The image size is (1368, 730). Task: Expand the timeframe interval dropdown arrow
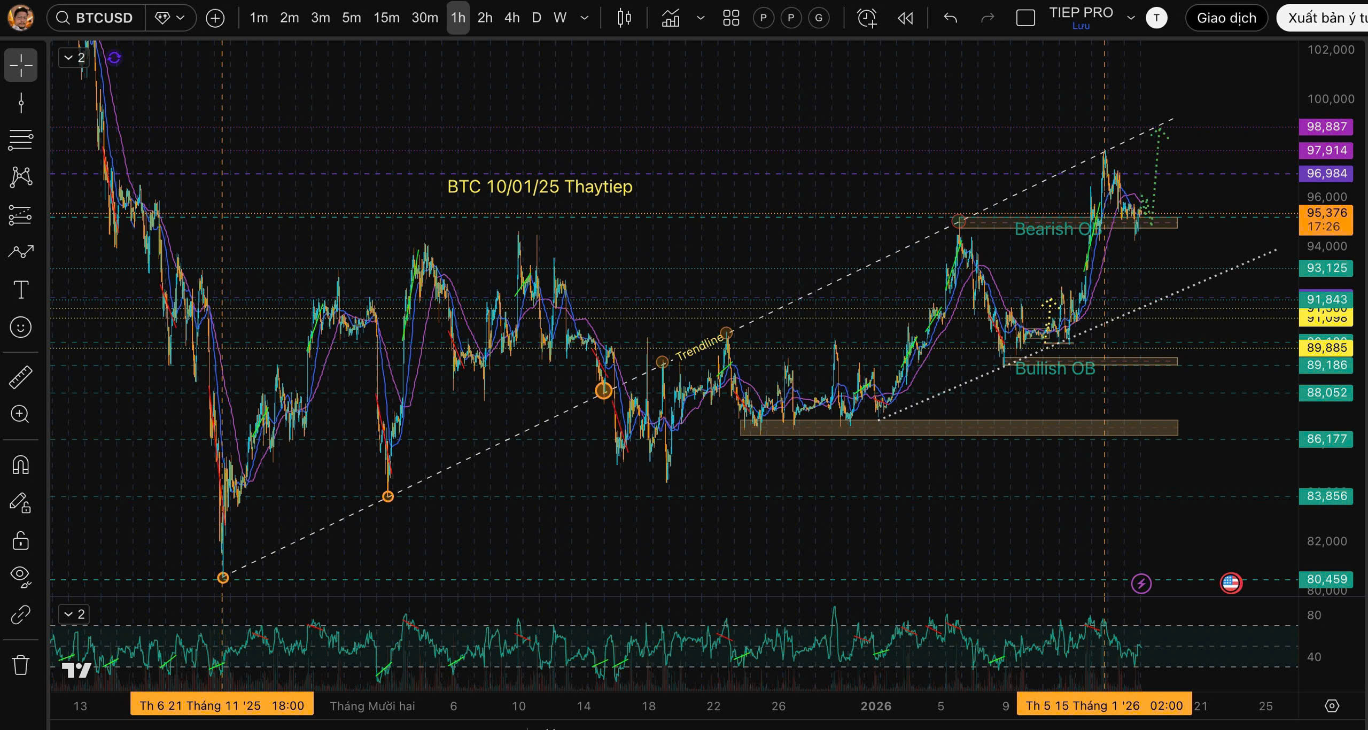pos(585,18)
